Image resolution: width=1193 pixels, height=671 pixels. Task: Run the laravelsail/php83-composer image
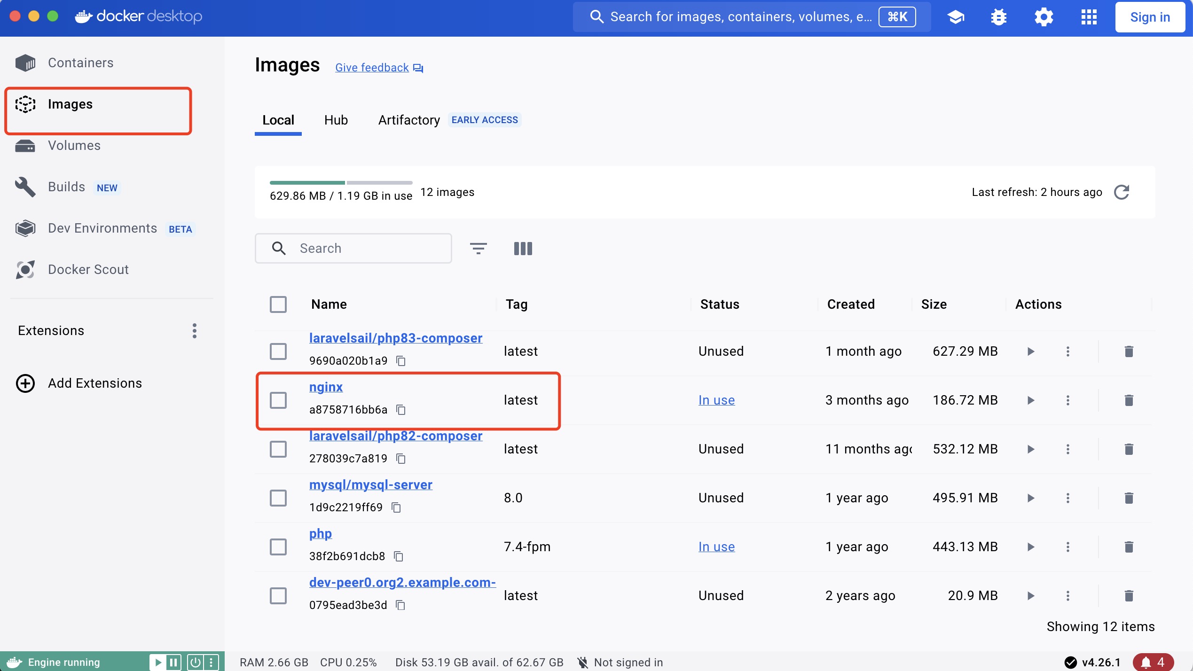coord(1030,351)
